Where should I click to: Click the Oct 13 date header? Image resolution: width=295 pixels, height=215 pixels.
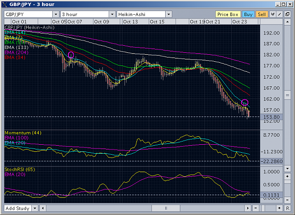click(130, 22)
